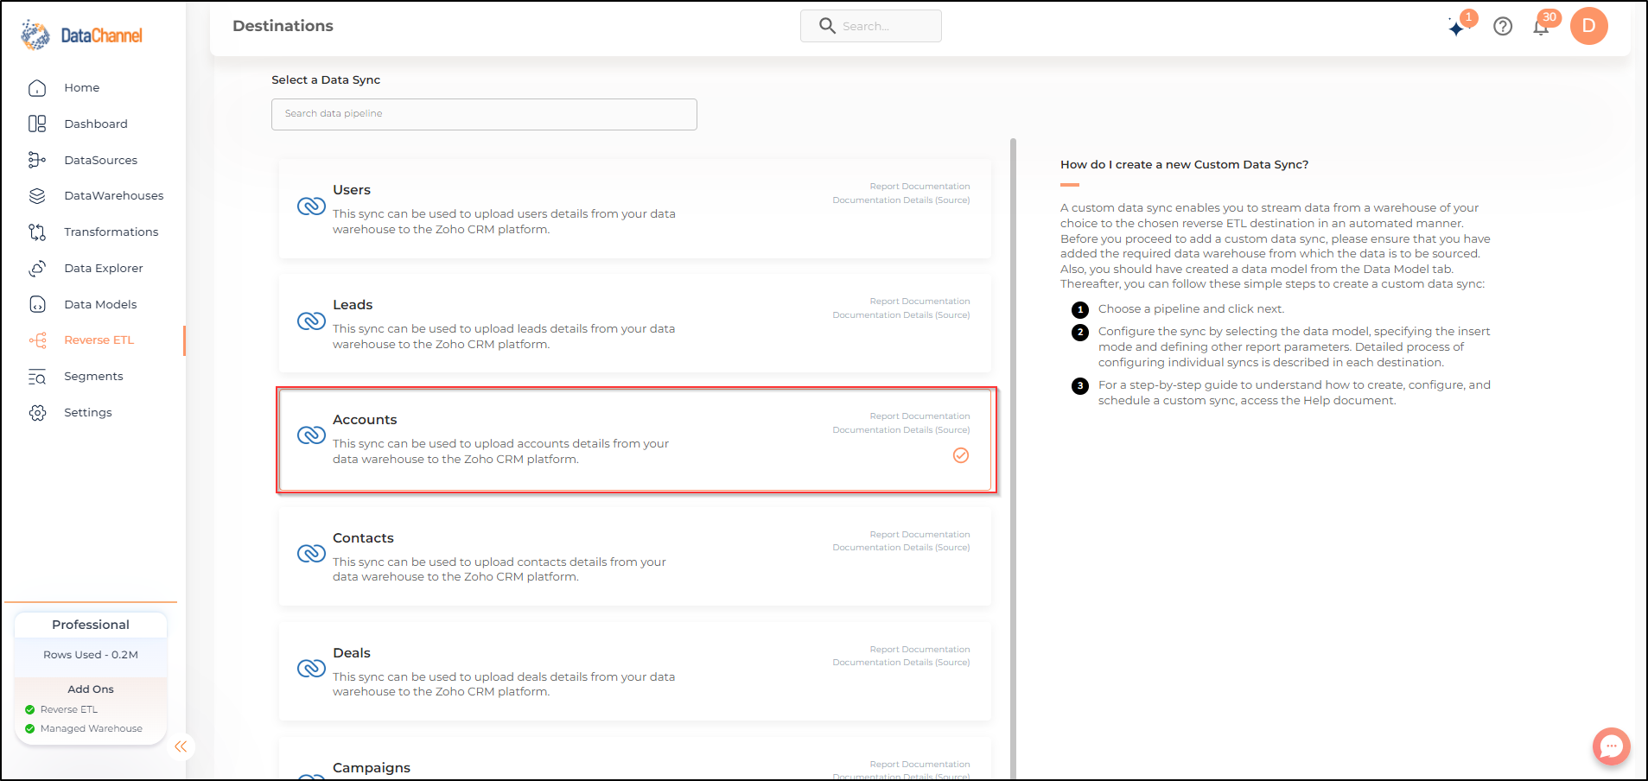Click the Zoho CRM icon beside Leads
This screenshot has width=1648, height=781.
point(311,321)
